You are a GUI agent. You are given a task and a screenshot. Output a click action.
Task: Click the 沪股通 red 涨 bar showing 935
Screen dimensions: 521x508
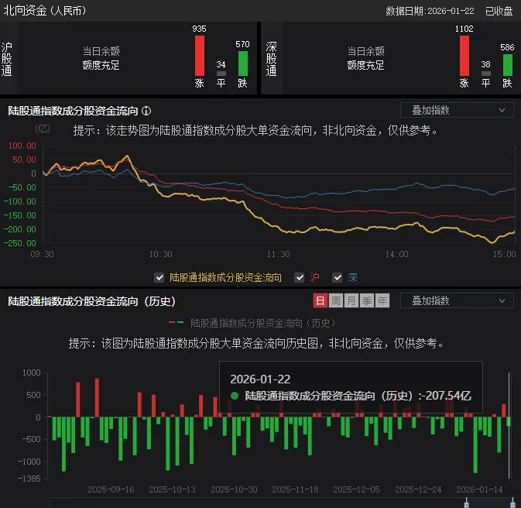click(200, 56)
